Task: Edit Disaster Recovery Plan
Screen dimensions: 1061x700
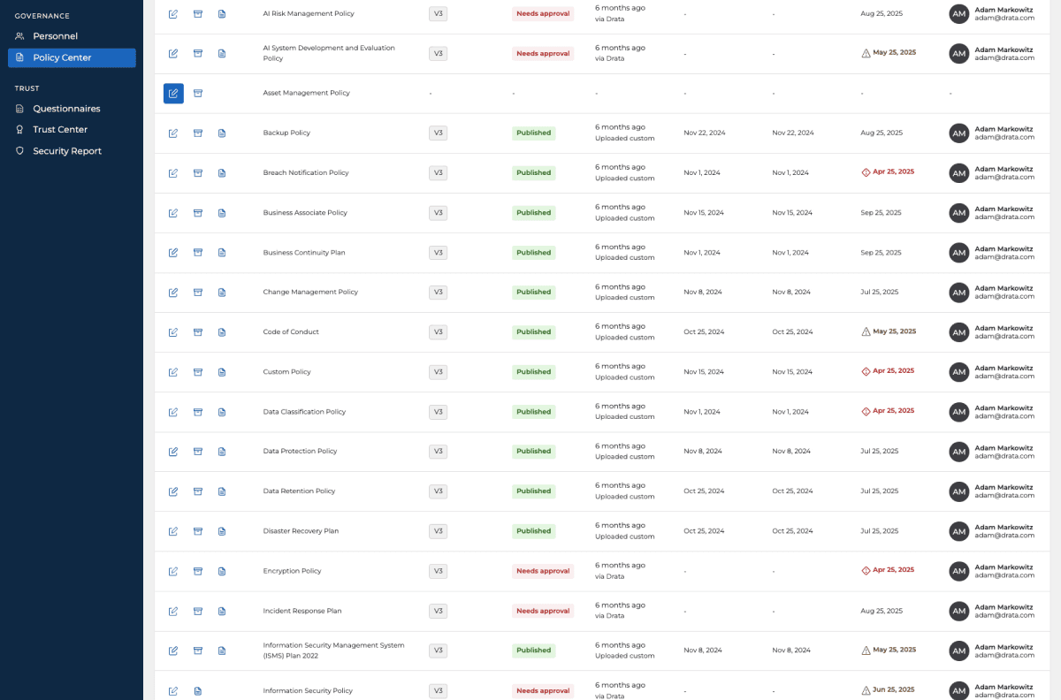Action: tap(173, 531)
